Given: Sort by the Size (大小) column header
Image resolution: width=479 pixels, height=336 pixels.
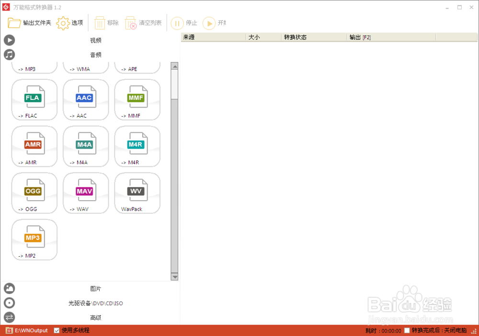Looking at the screenshot, I should coord(263,37).
